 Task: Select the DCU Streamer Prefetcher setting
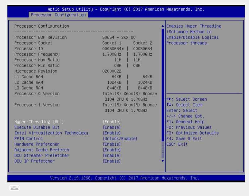point(42,155)
